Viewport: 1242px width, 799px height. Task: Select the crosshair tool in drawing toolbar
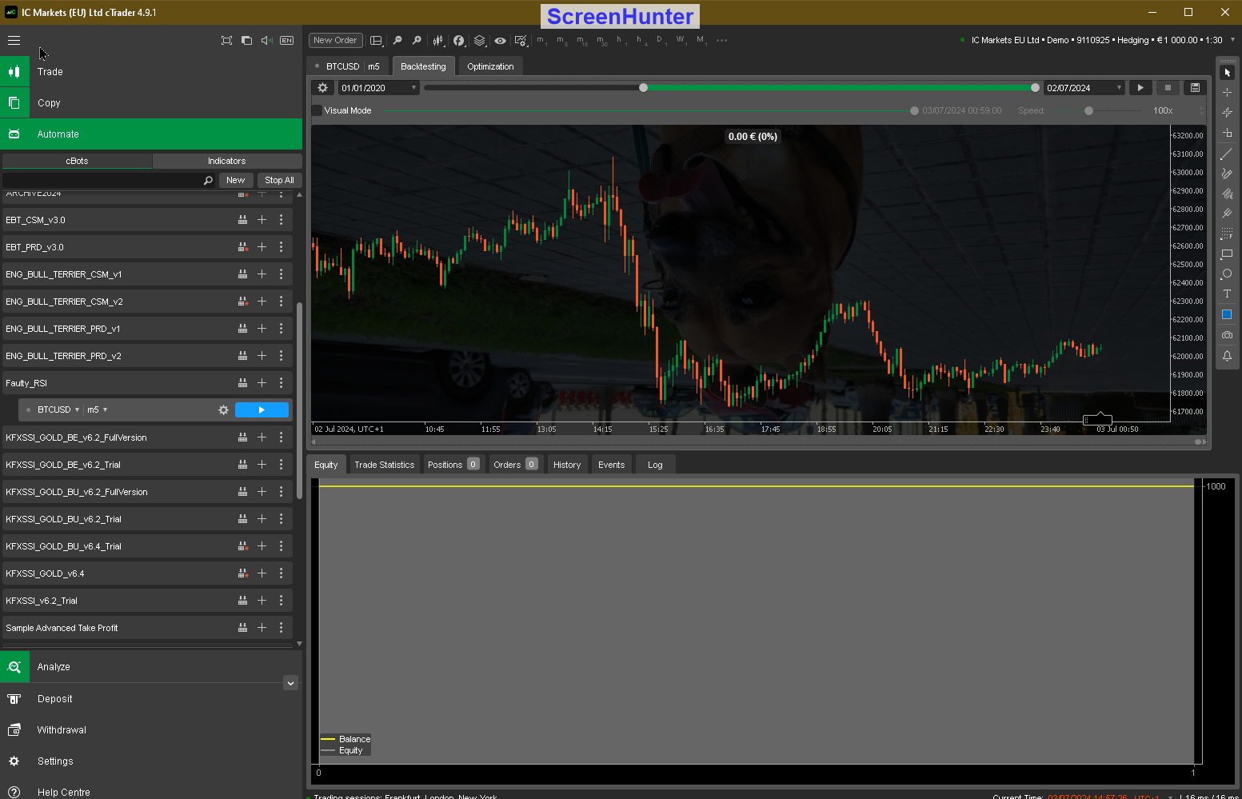(x=1227, y=92)
